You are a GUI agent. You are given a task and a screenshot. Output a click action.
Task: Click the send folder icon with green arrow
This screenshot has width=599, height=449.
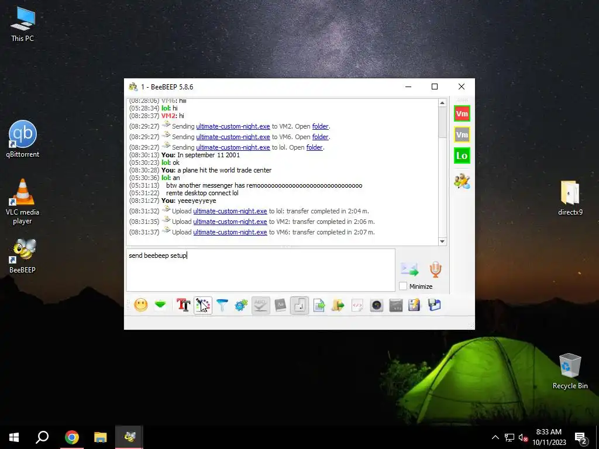click(x=338, y=305)
